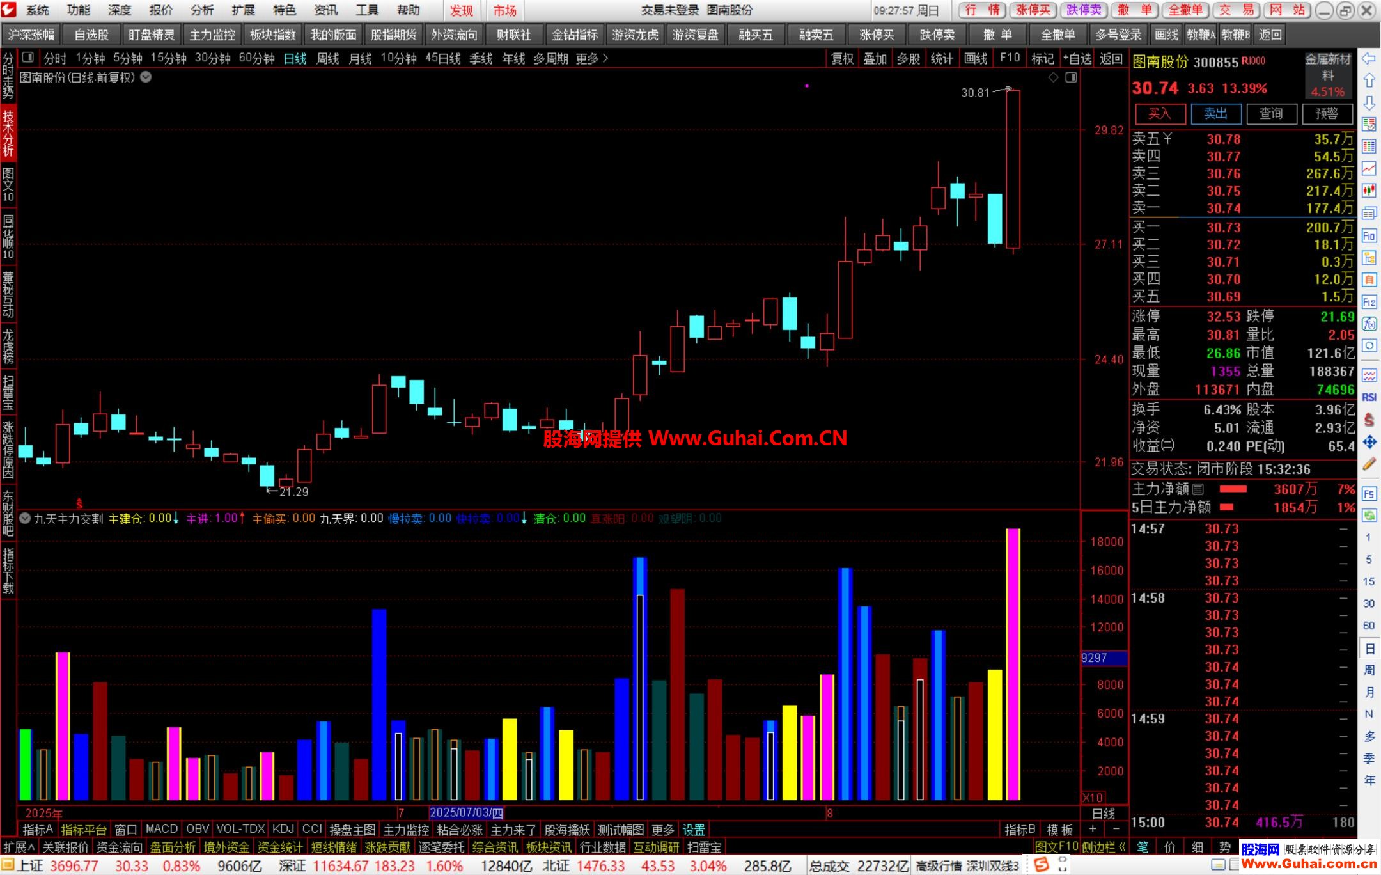1381x875 pixels.
Task: Open the 指标A selector tab
Action: click(x=38, y=830)
